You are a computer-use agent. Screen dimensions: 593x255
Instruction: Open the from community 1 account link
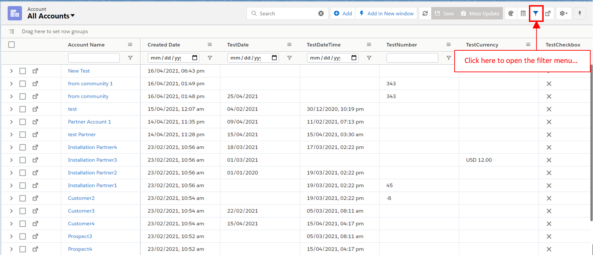click(x=90, y=84)
